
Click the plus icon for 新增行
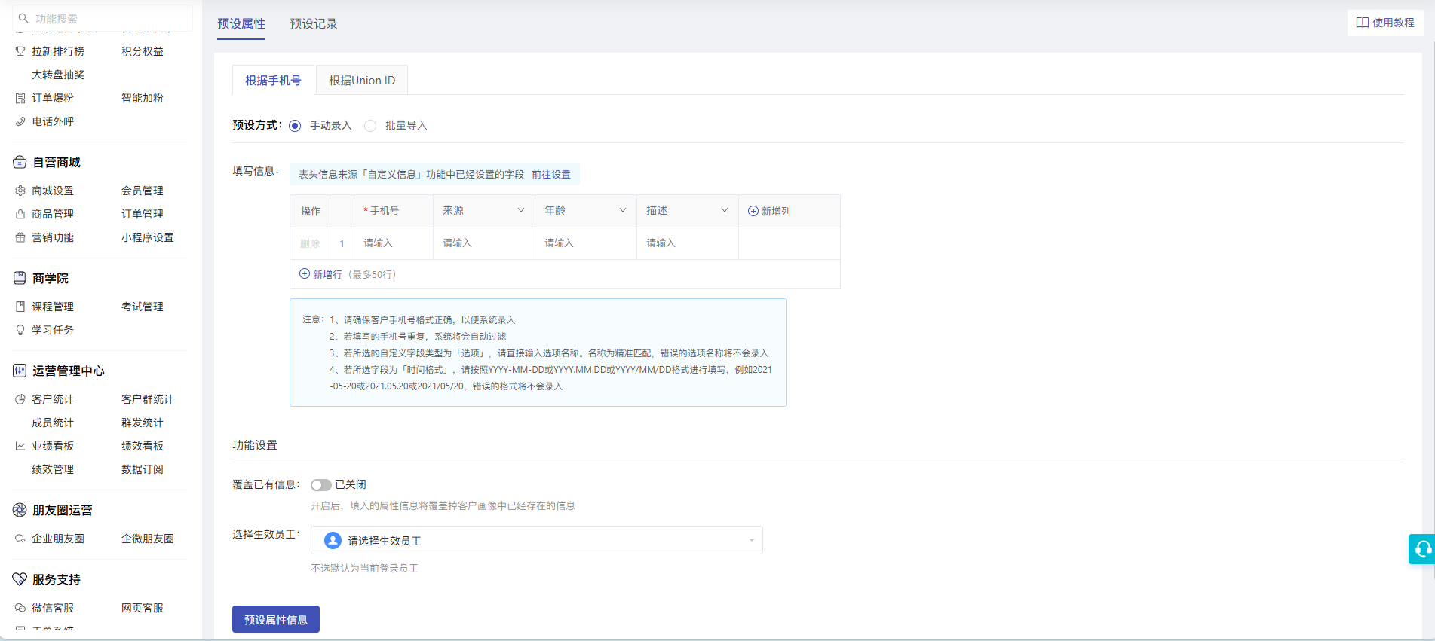pyautogui.click(x=305, y=273)
